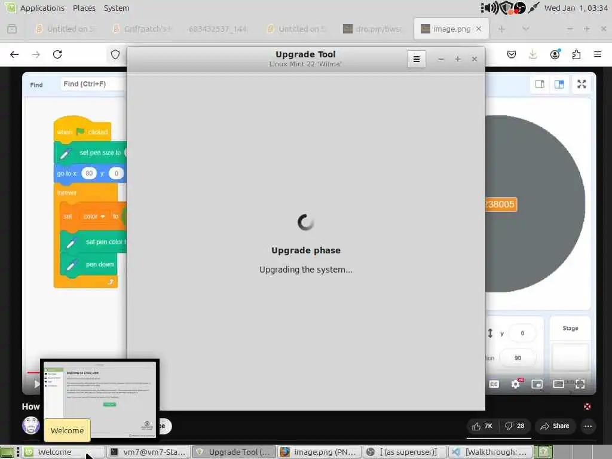Viewport: 612px width, 459px height.
Task: Like the video with 7K likes
Action: point(482,426)
